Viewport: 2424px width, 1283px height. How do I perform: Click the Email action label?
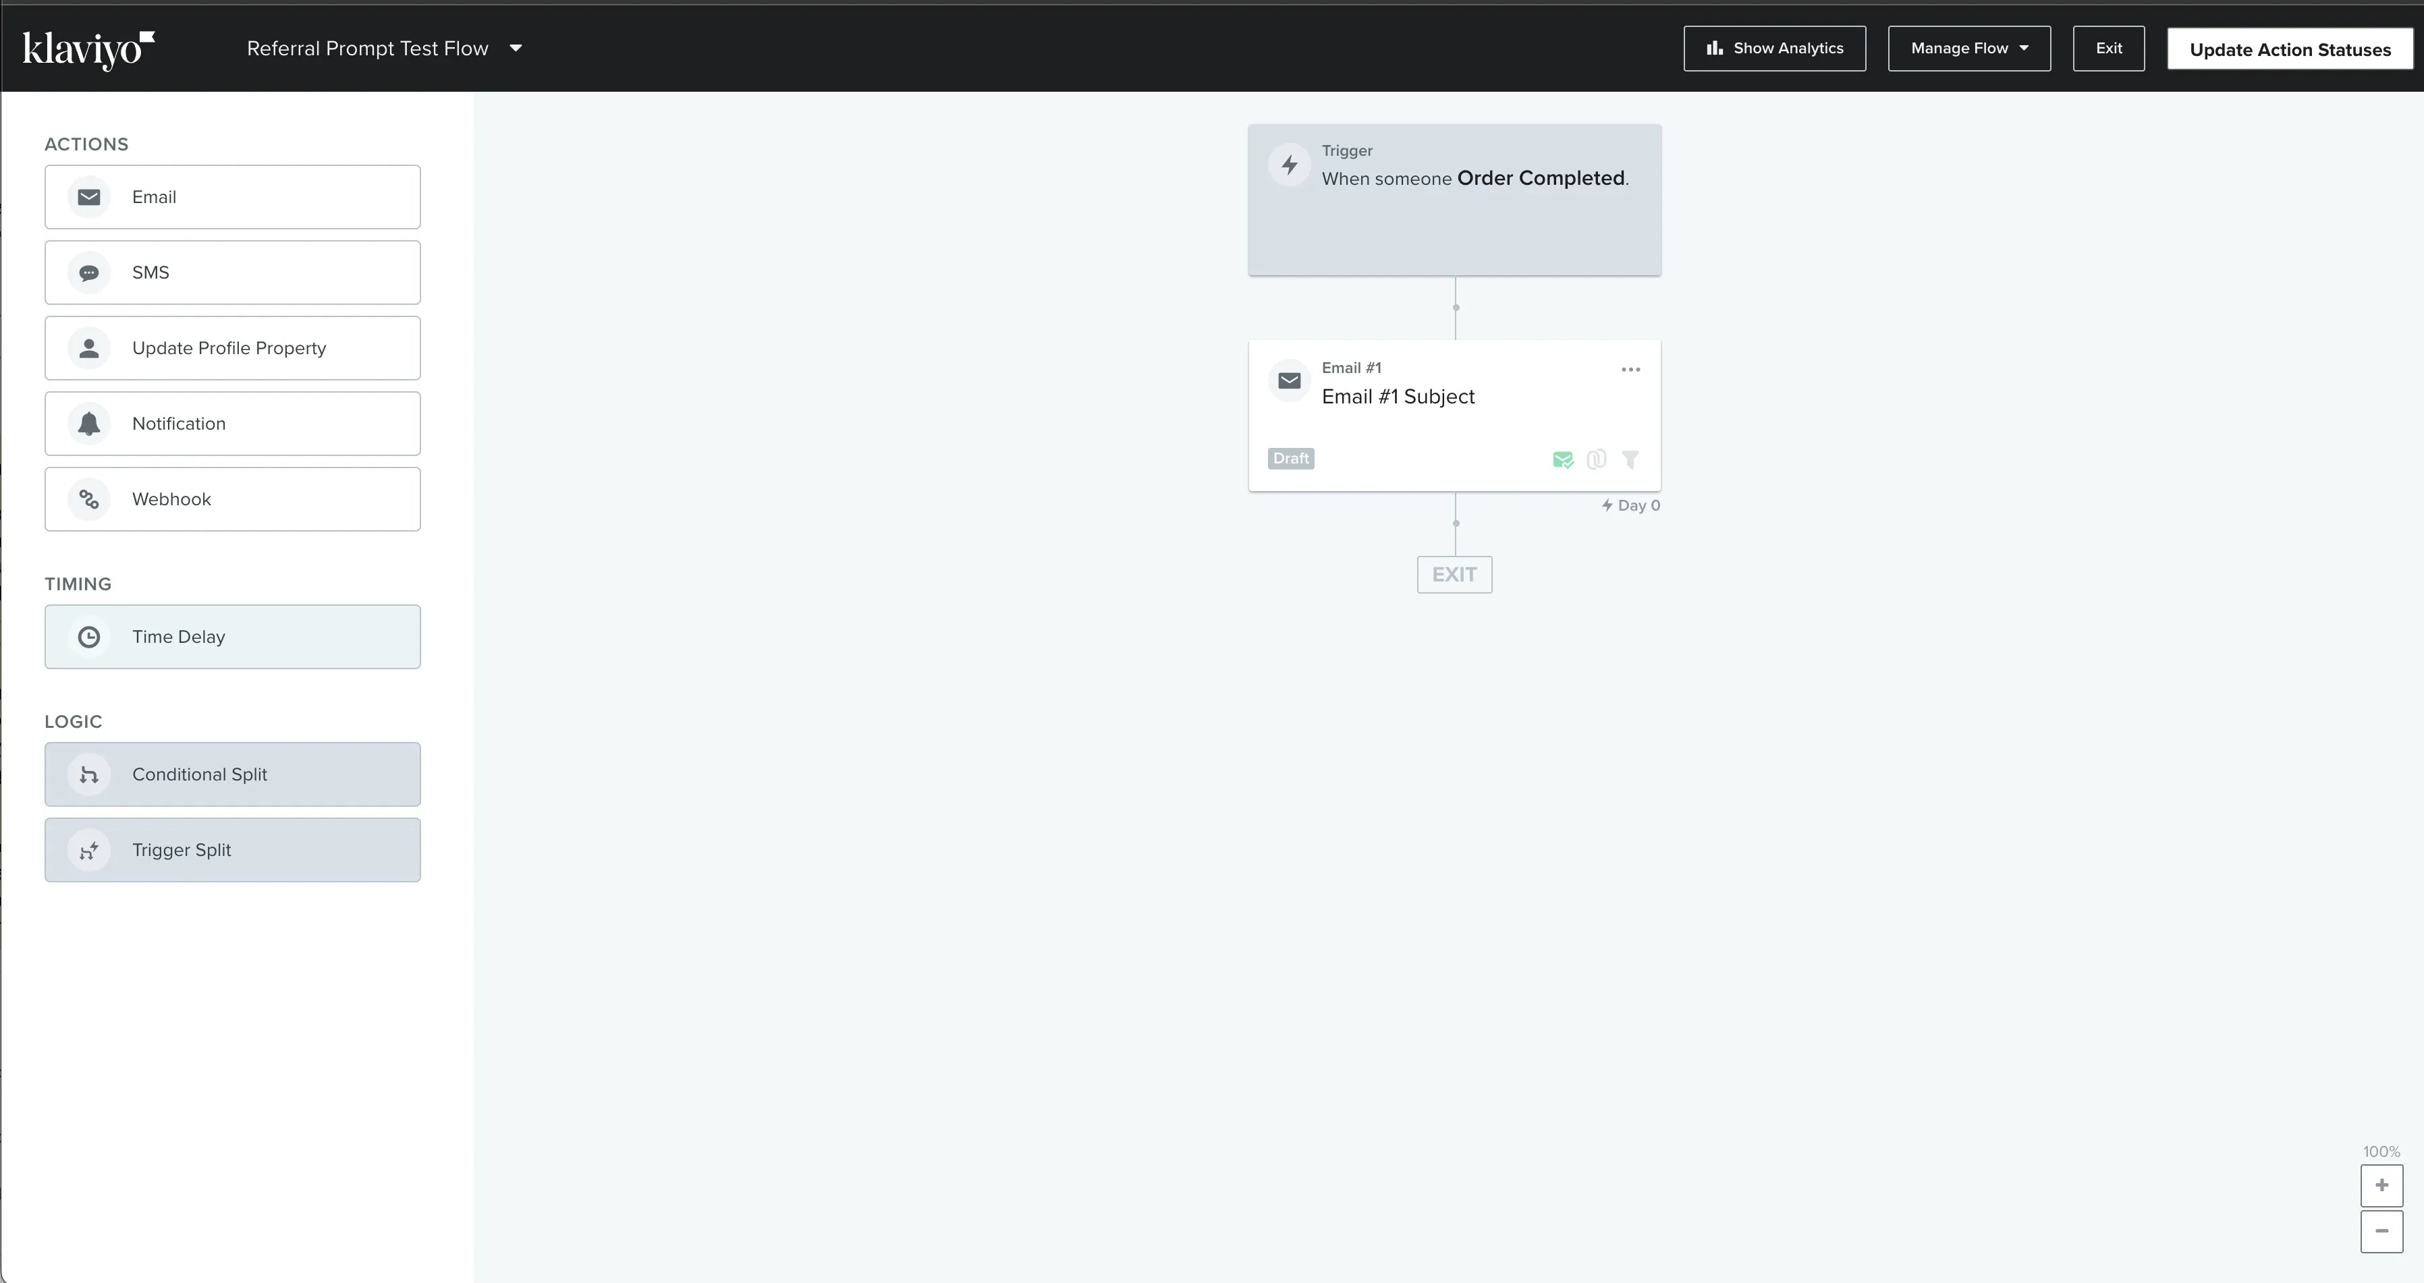[155, 198]
